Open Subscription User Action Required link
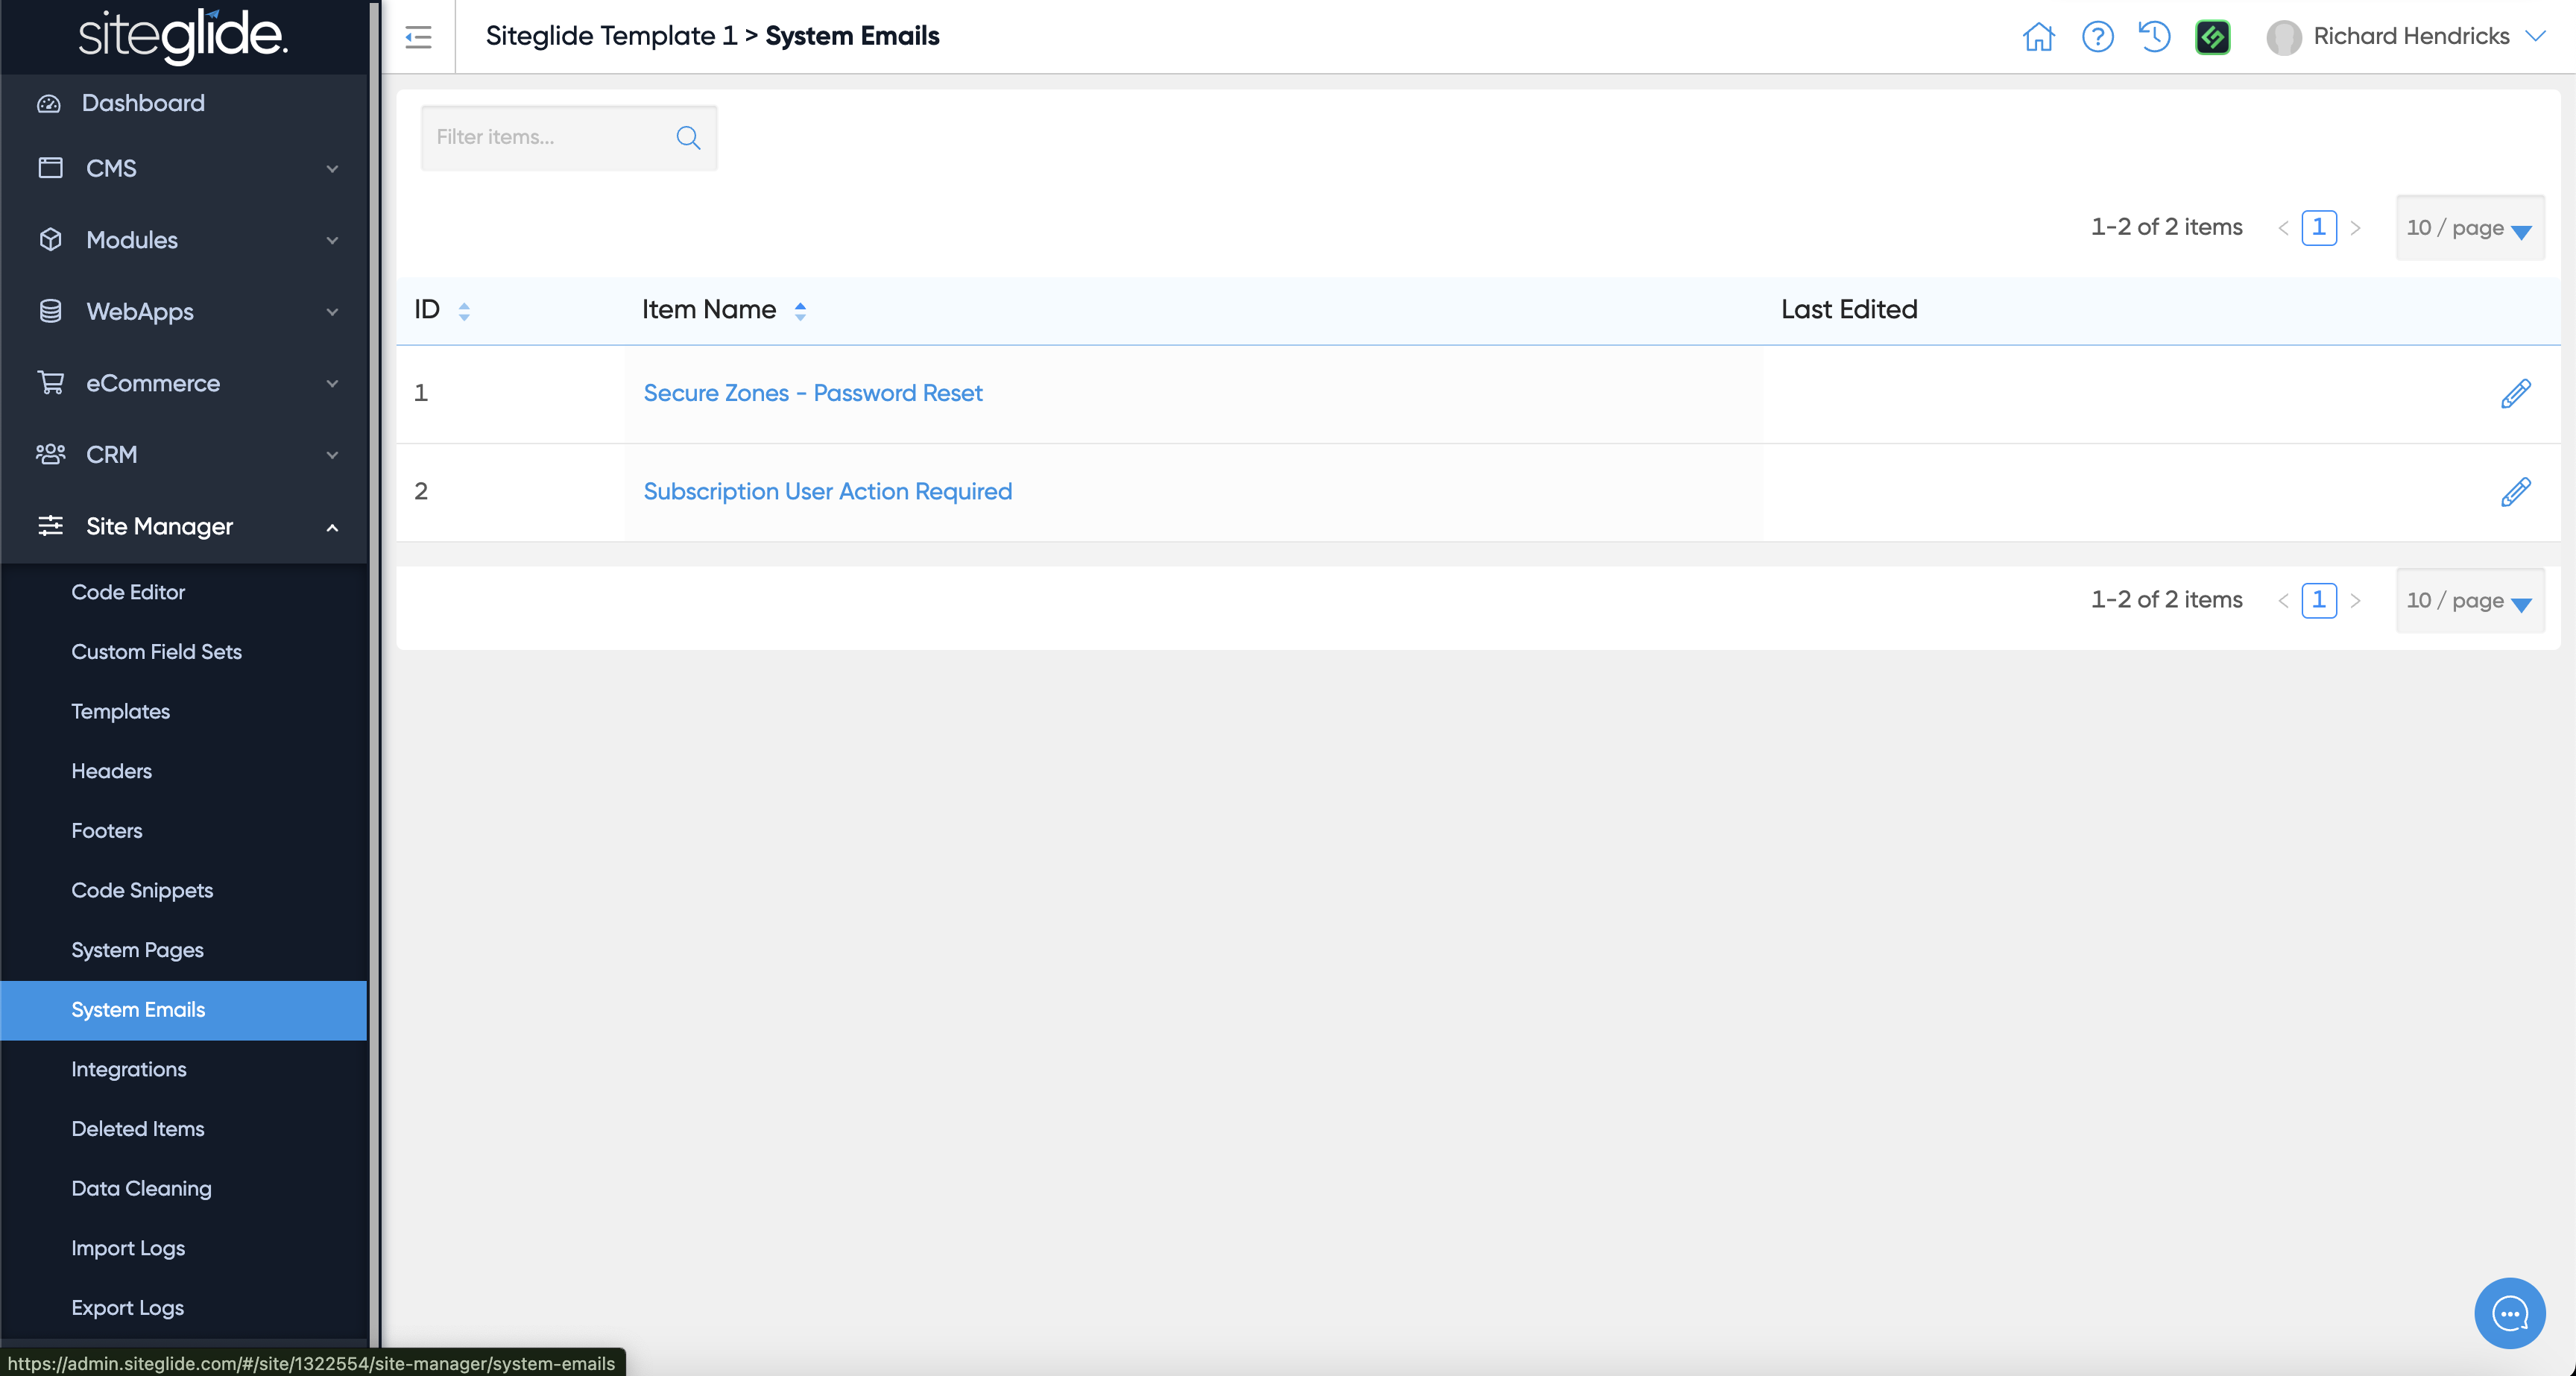 827,491
